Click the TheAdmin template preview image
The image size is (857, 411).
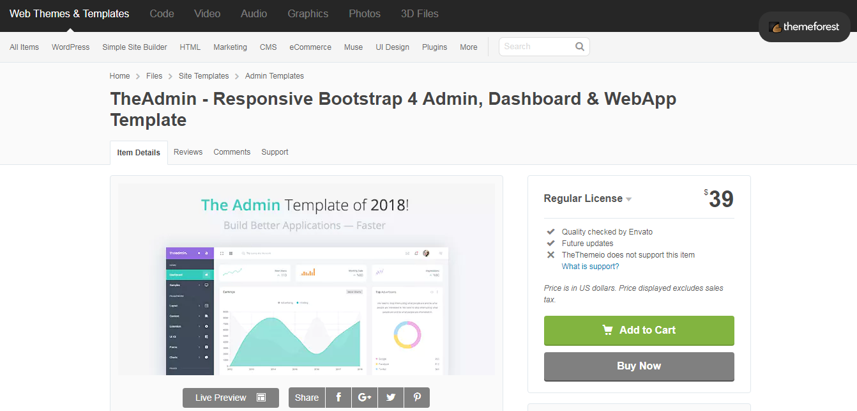pos(307,279)
